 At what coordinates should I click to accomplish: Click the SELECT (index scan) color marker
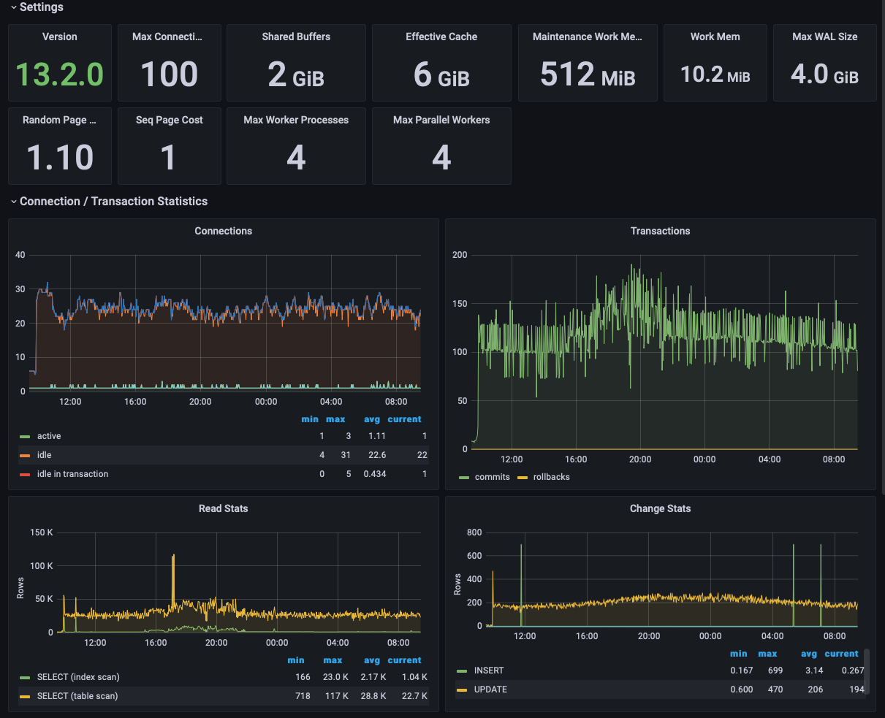click(x=25, y=677)
